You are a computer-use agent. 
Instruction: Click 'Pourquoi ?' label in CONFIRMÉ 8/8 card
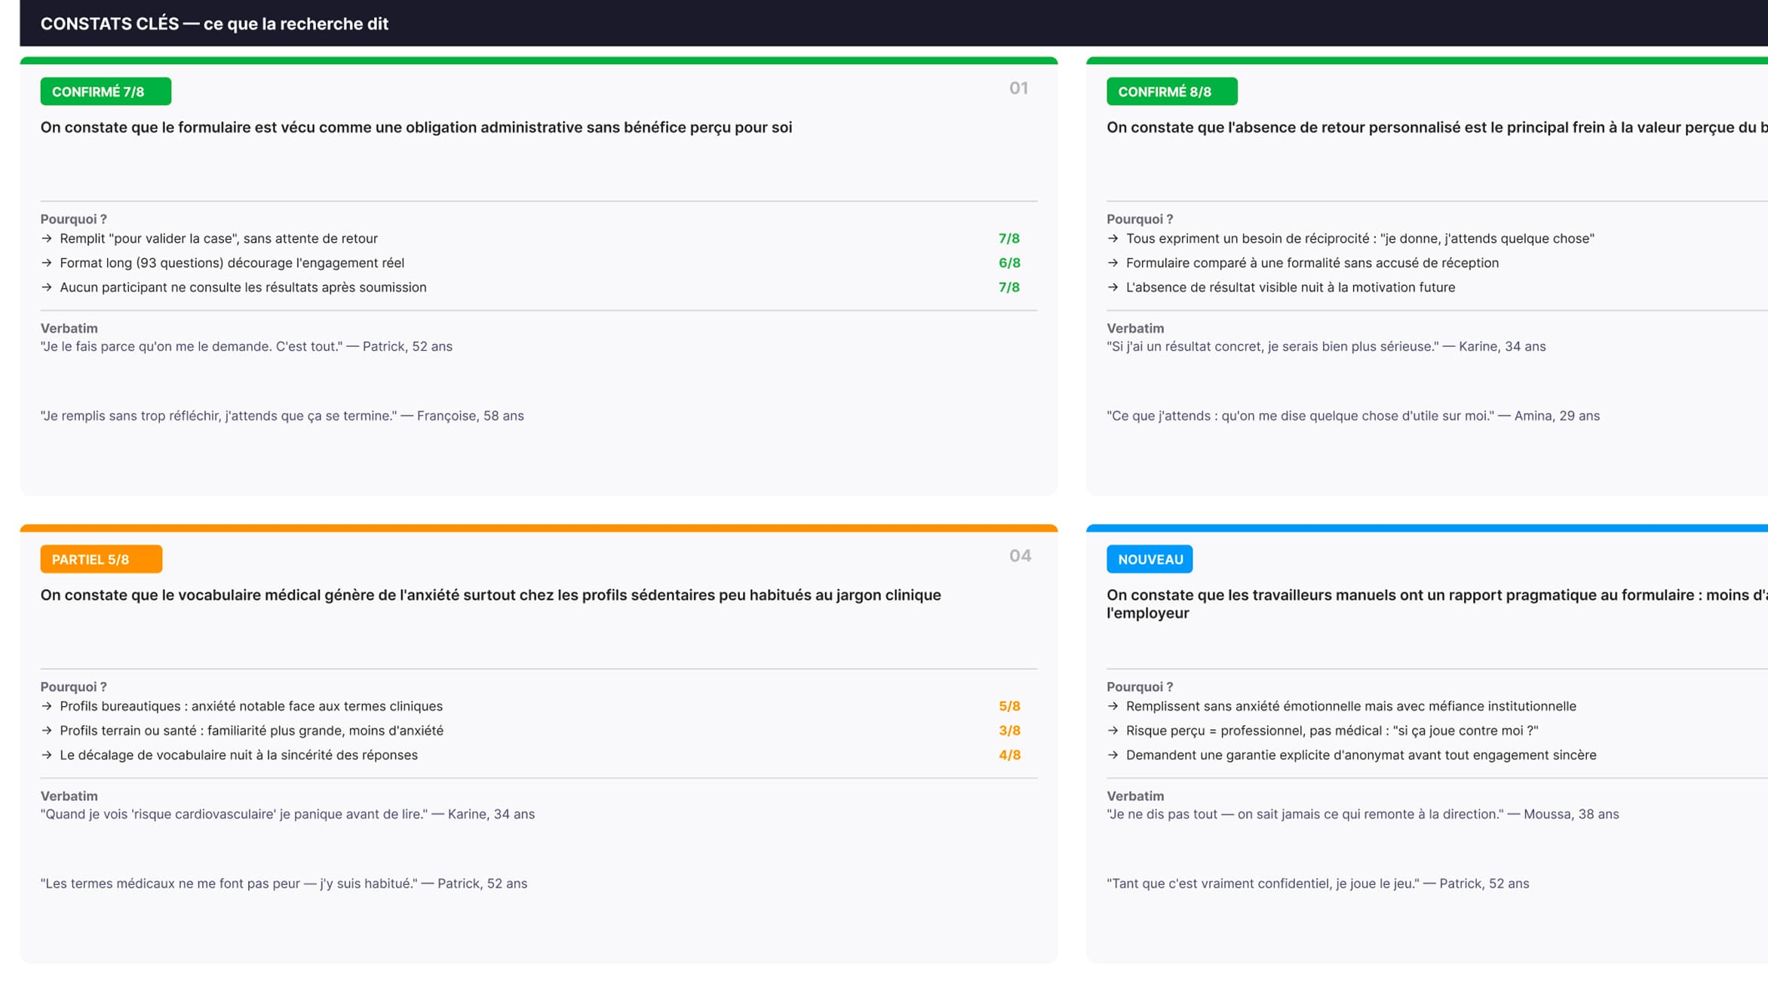tap(1140, 219)
